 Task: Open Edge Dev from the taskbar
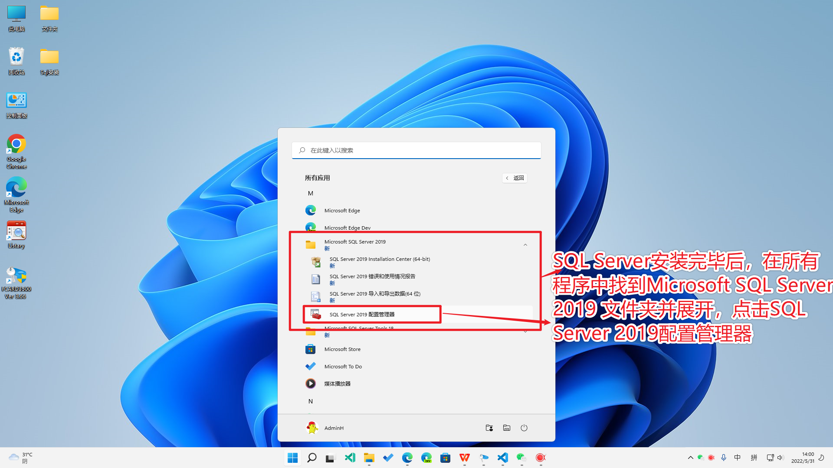(426, 458)
